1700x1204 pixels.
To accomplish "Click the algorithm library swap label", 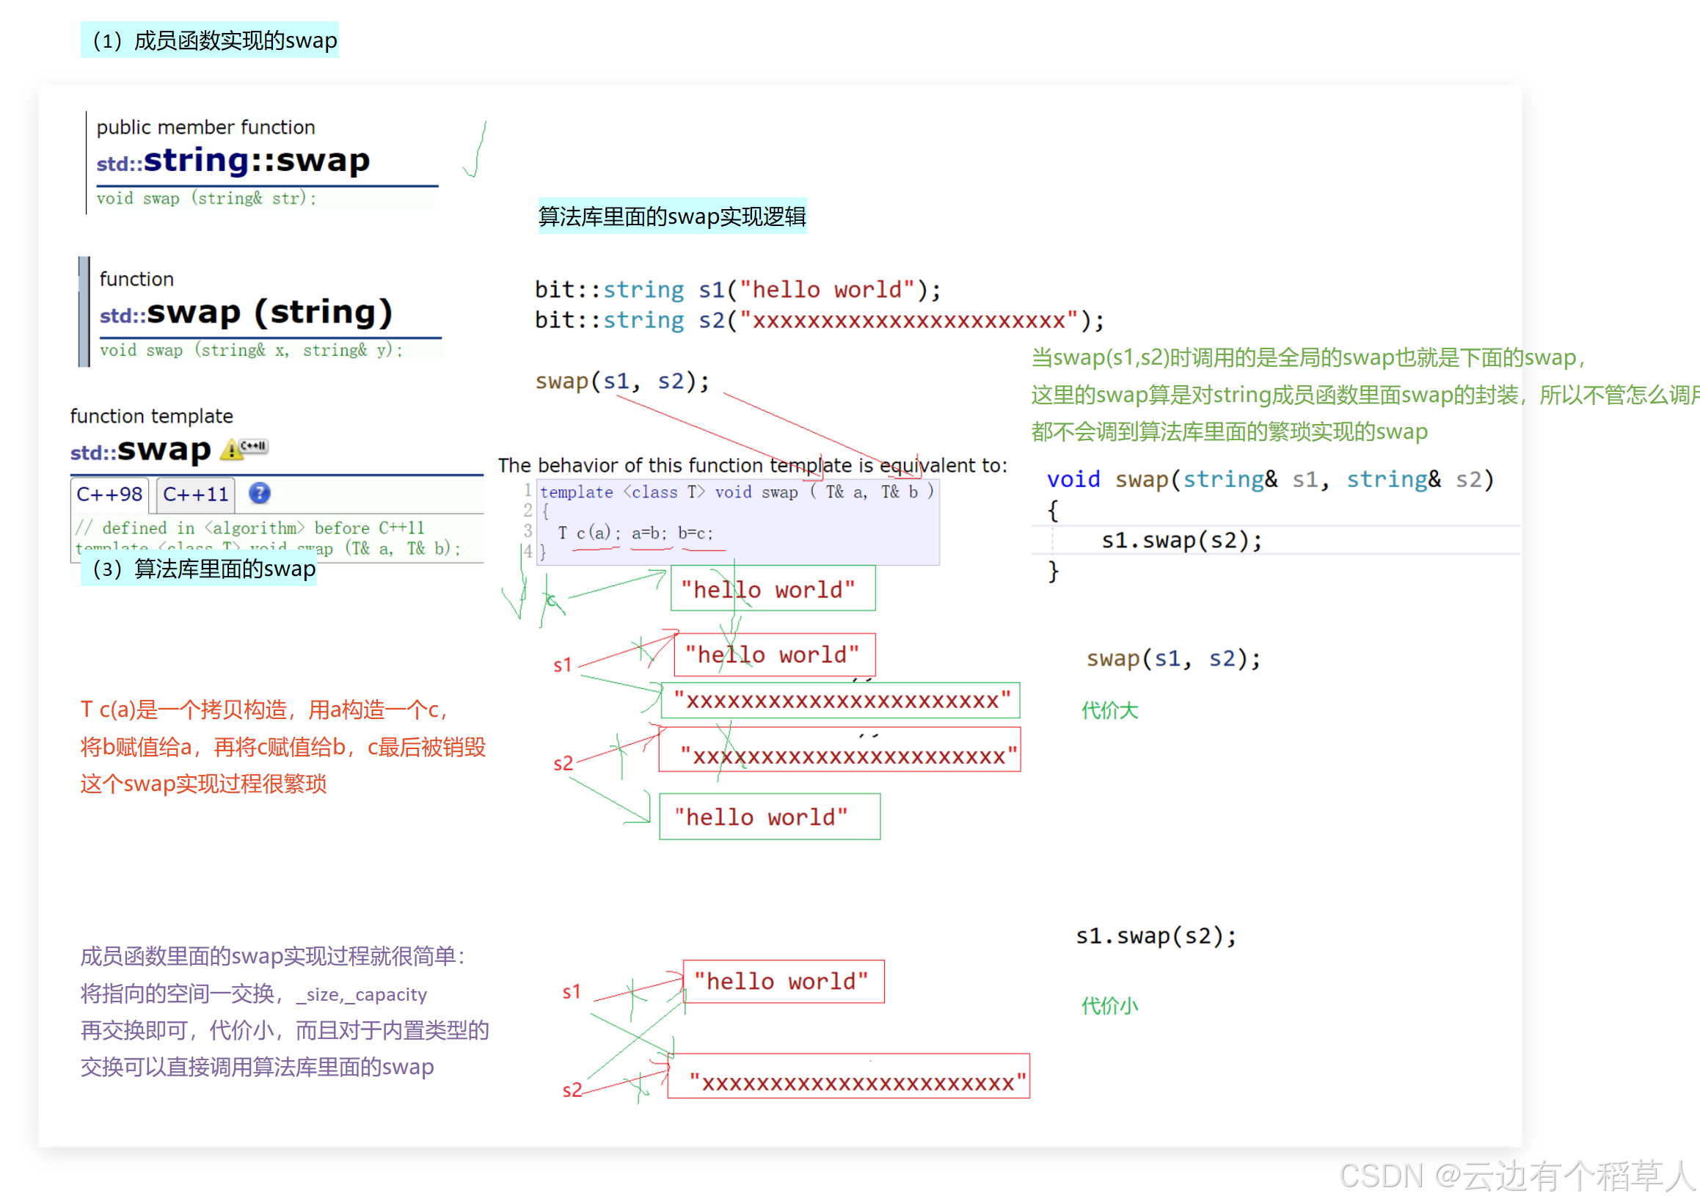I will click(200, 569).
